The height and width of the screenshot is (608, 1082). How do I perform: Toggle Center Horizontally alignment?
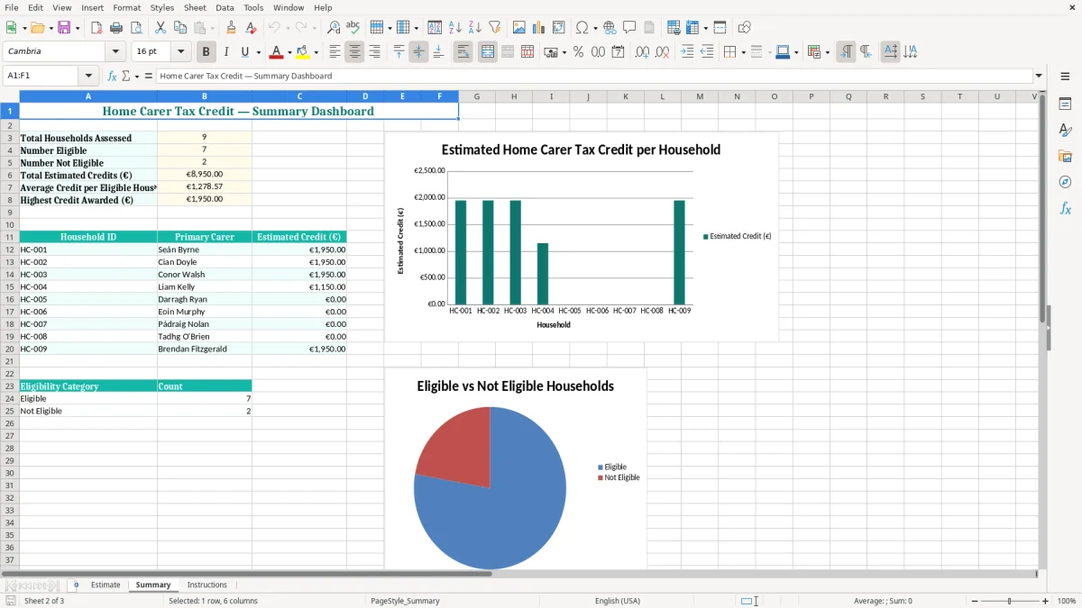coord(354,52)
